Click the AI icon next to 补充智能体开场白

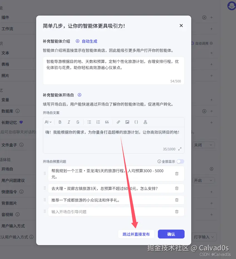(x=80, y=95)
